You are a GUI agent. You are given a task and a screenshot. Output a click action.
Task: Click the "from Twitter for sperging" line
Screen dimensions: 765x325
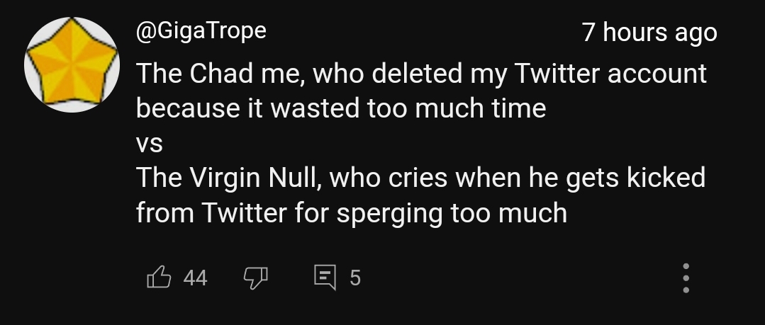pos(351,212)
